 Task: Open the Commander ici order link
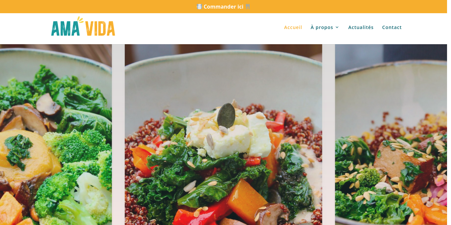coord(224,7)
